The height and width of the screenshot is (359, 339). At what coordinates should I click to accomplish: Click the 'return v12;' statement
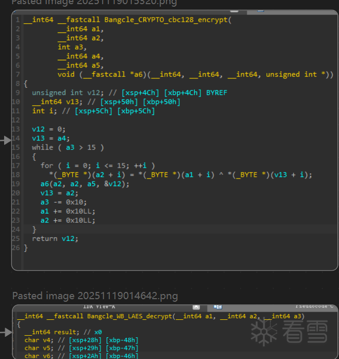[x=53, y=239]
